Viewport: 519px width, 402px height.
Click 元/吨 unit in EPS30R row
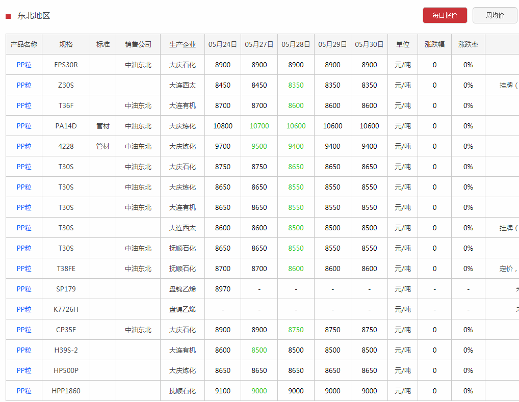(403, 65)
